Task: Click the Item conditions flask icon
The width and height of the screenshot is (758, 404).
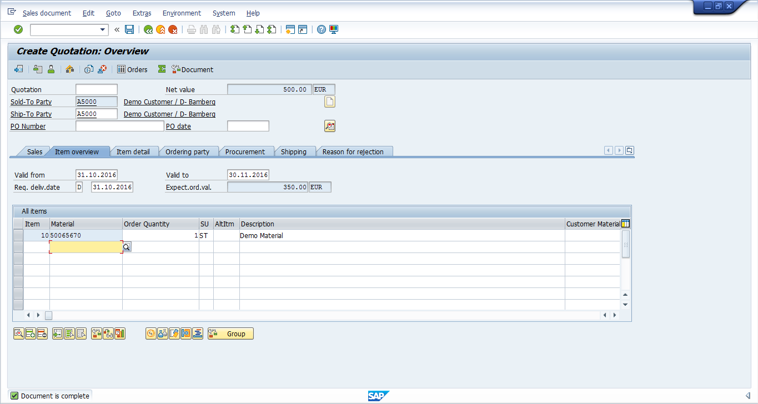Action: tap(163, 334)
